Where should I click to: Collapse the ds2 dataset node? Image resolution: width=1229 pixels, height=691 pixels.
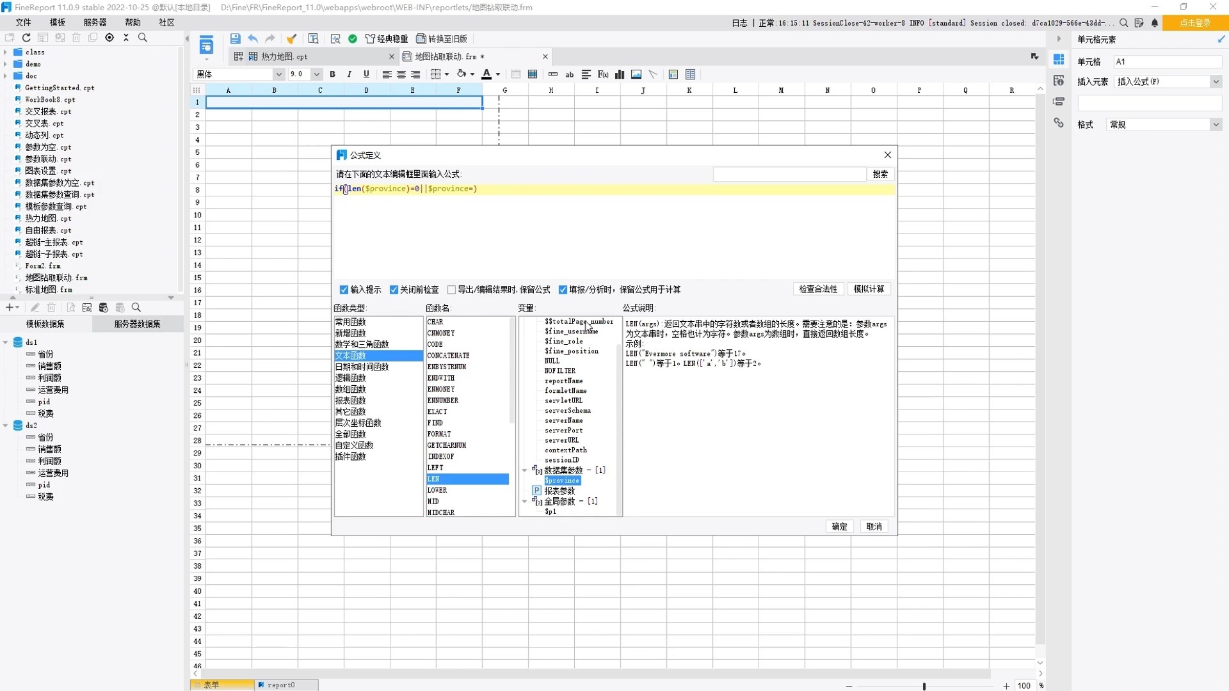(6, 425)
